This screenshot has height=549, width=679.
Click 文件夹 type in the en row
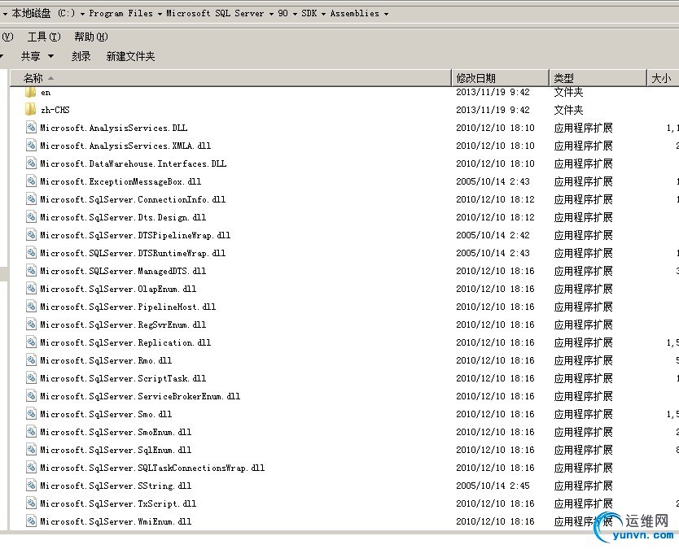(x=568, y=92)
